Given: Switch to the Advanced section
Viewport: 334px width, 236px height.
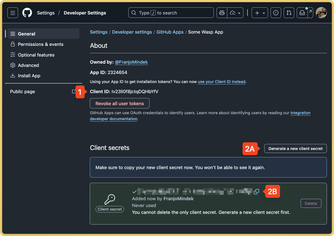Looking at the screenshot, I should pos(28,65).
